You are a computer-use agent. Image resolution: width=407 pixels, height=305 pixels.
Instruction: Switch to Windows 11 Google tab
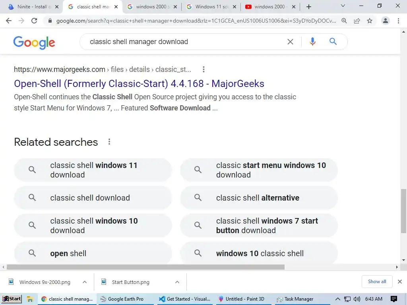(210, 7)
